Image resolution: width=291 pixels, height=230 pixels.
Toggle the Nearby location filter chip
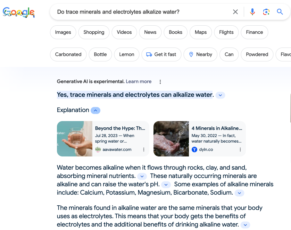tap(200, 54)
